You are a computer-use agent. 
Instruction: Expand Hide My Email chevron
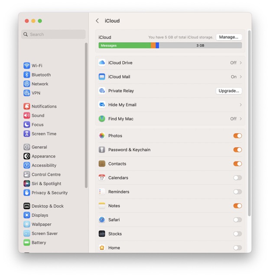tap(241, 105)
